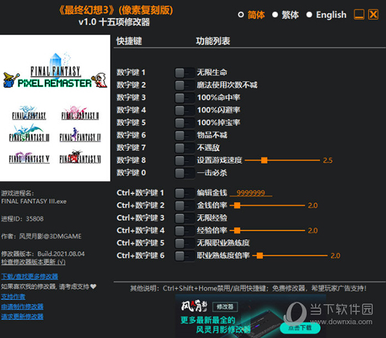Click the 修改器 badge in ad banner

[x=225, y=307]
